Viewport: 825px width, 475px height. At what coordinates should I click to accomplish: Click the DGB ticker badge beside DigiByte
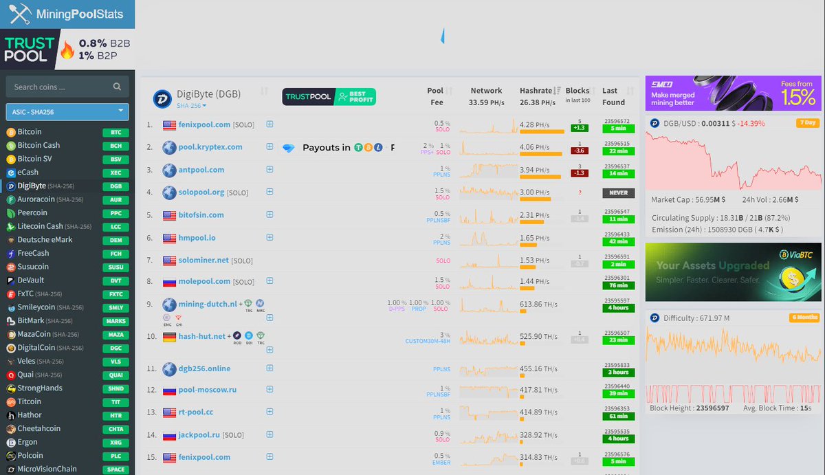tap(115, 186)
